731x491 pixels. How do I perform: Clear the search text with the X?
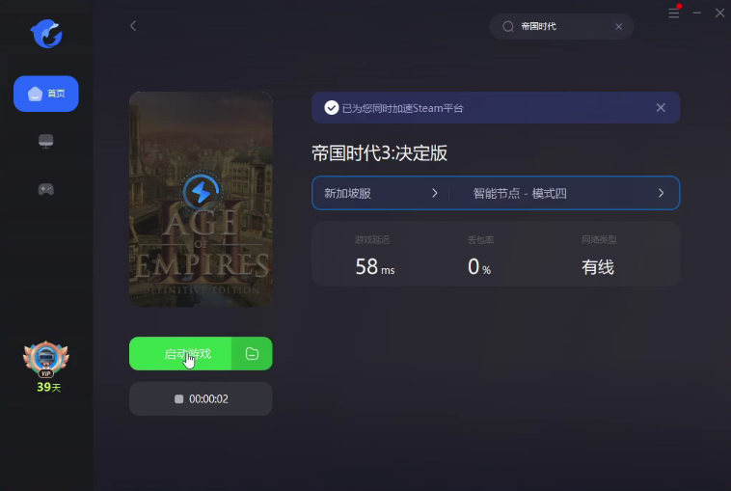coord(619,27)
